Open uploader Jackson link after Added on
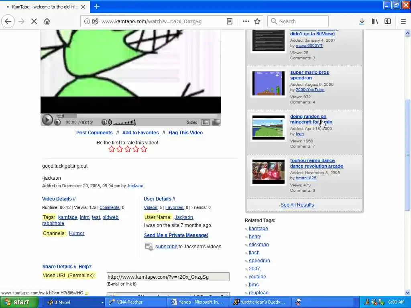 pyautogui.click(x=135, y=186)
